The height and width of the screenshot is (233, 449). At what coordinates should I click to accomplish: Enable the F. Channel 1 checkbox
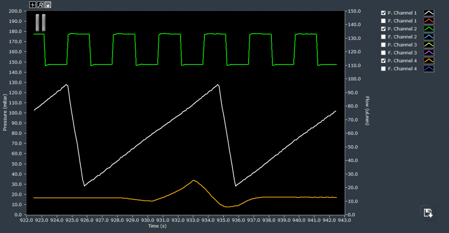click(x=384, y=21)
